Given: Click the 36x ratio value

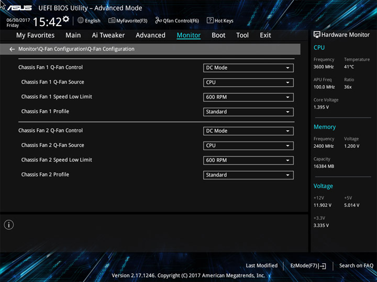Looking at the screenshot, I should coord(348,87).
